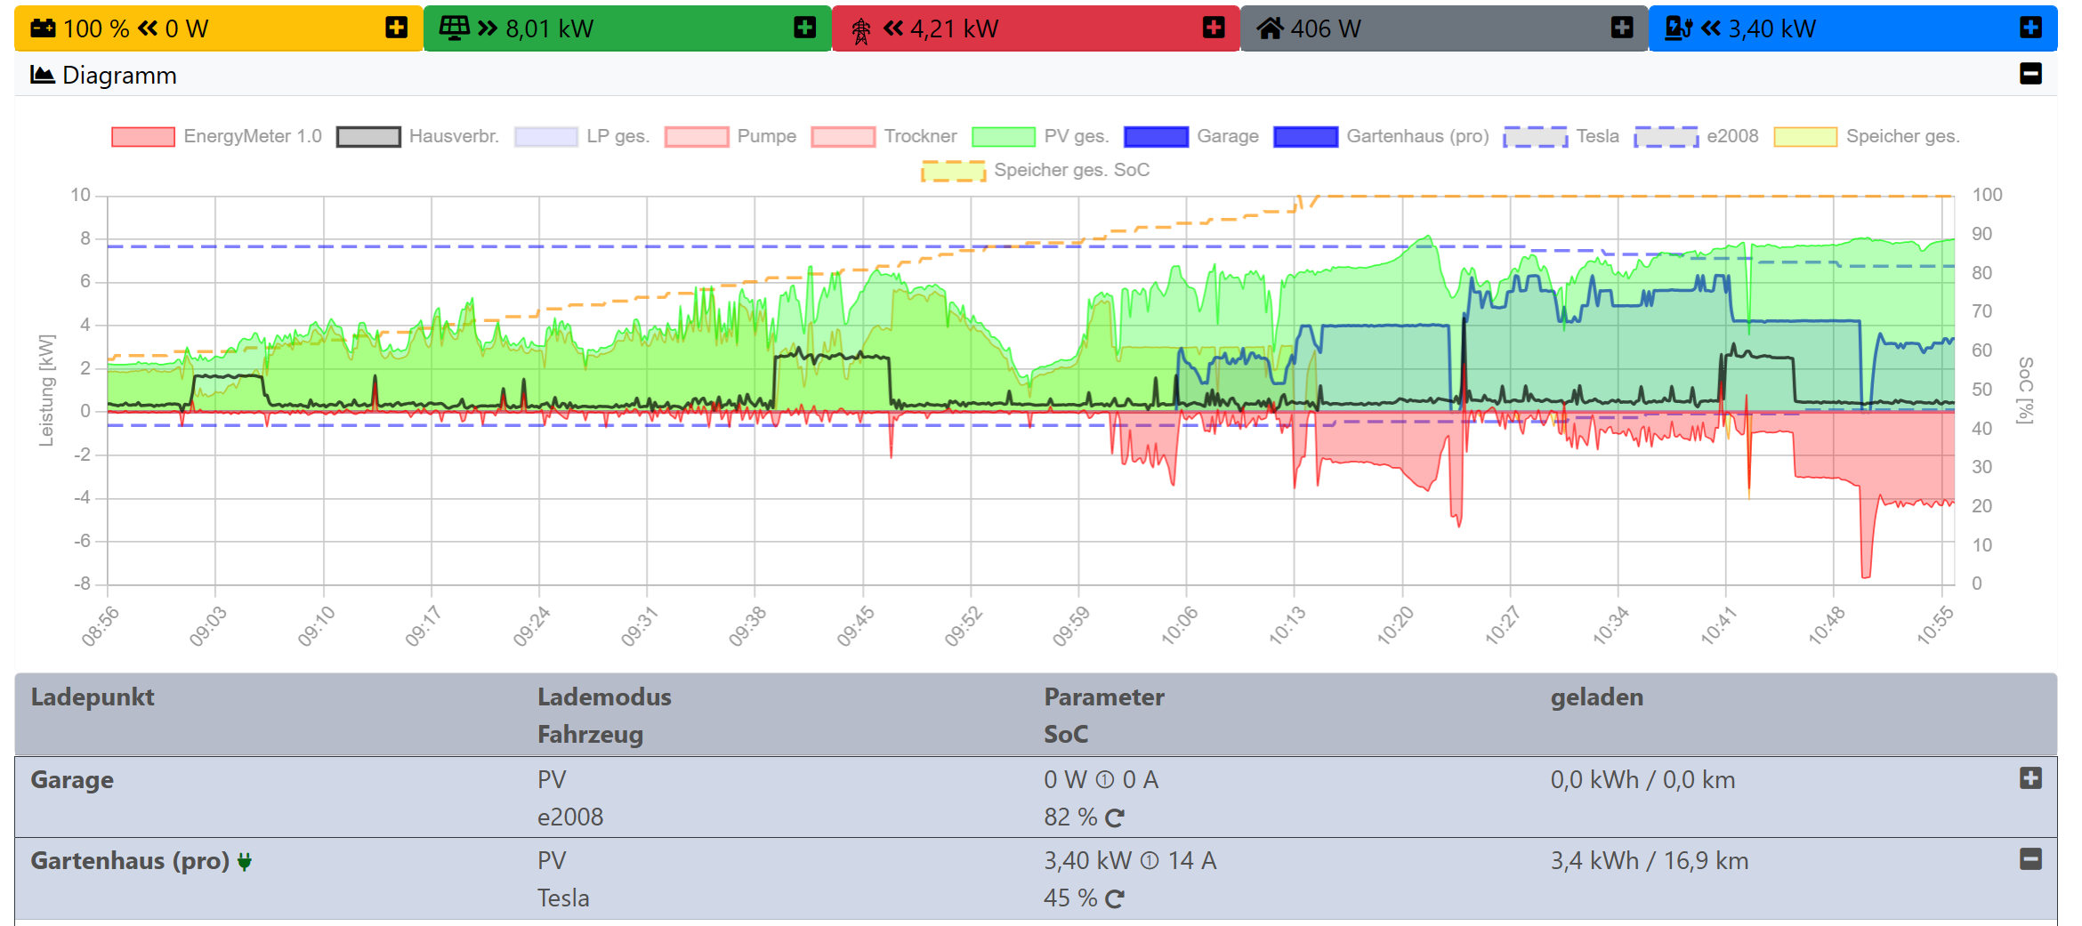Click the battery icon in yellow card
The width and height of the screenshot is (2082, 926).
[x=43, y=28]
